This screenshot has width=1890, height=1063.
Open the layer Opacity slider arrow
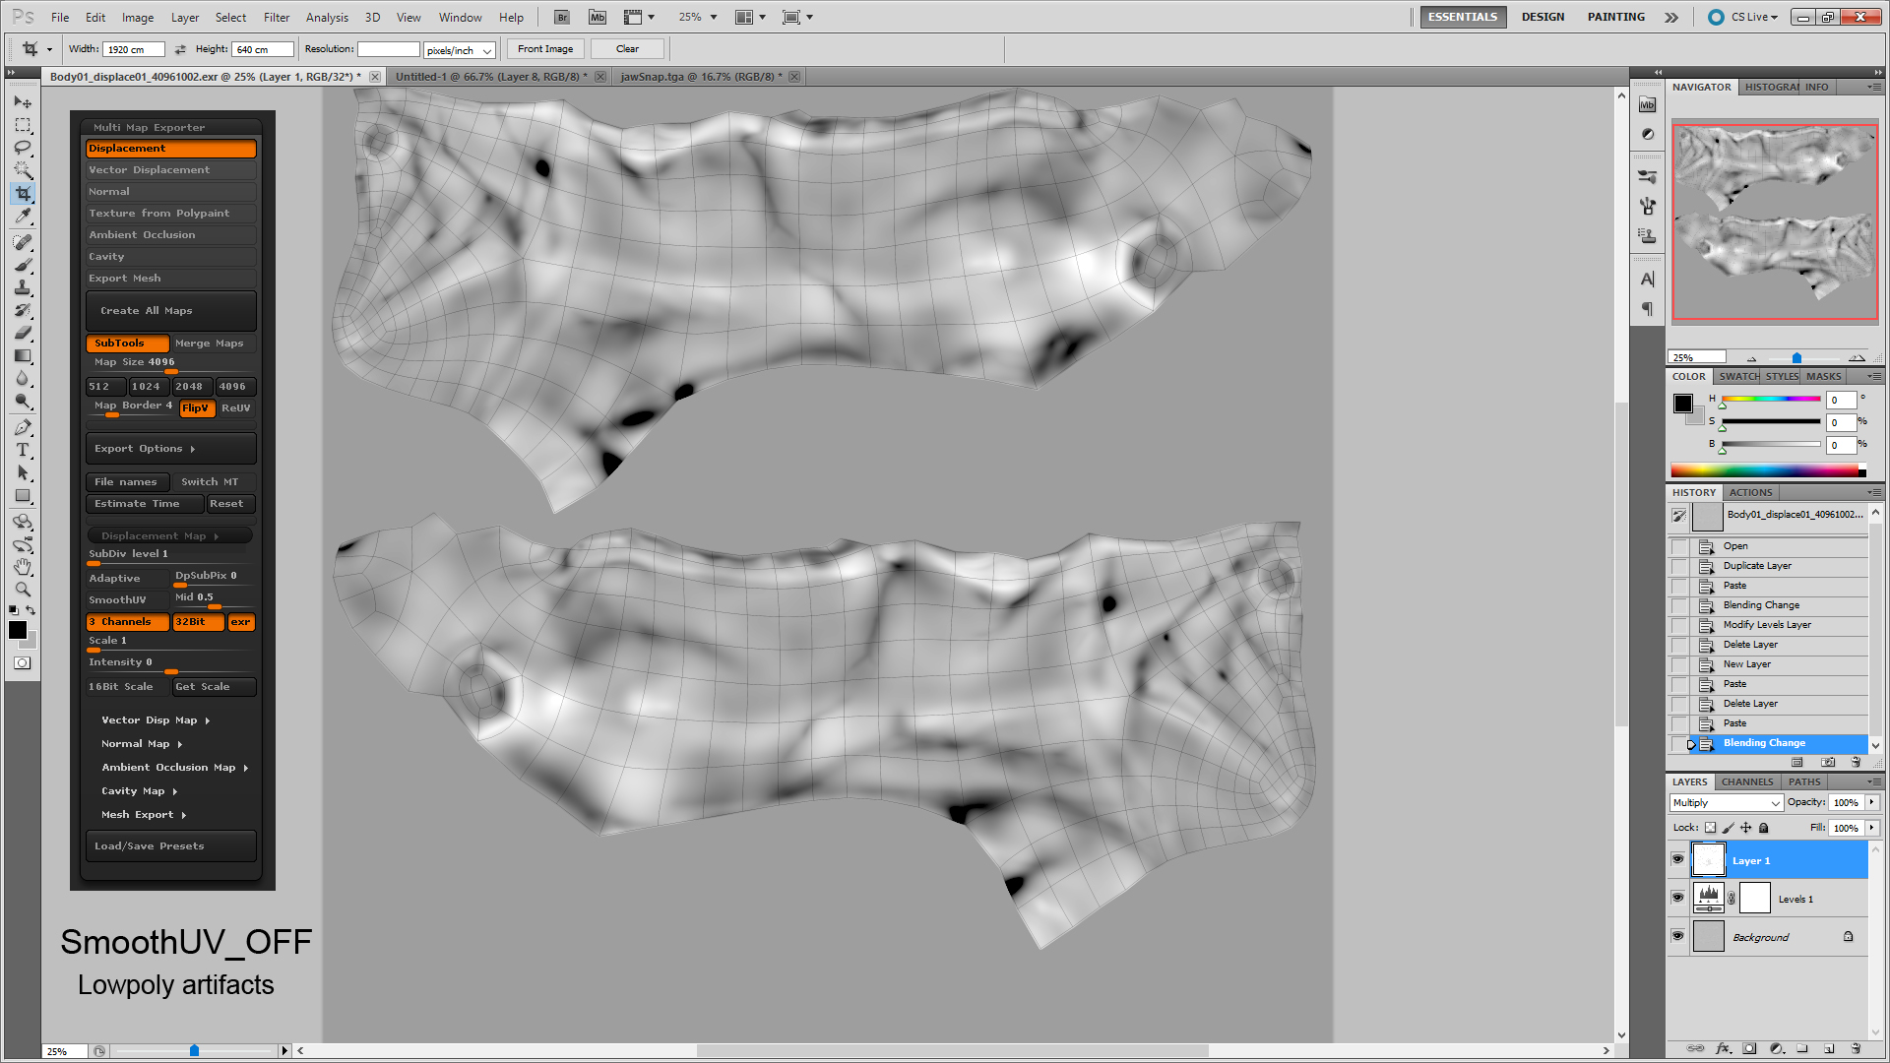pyautogui.click(x=1872, y=803)
